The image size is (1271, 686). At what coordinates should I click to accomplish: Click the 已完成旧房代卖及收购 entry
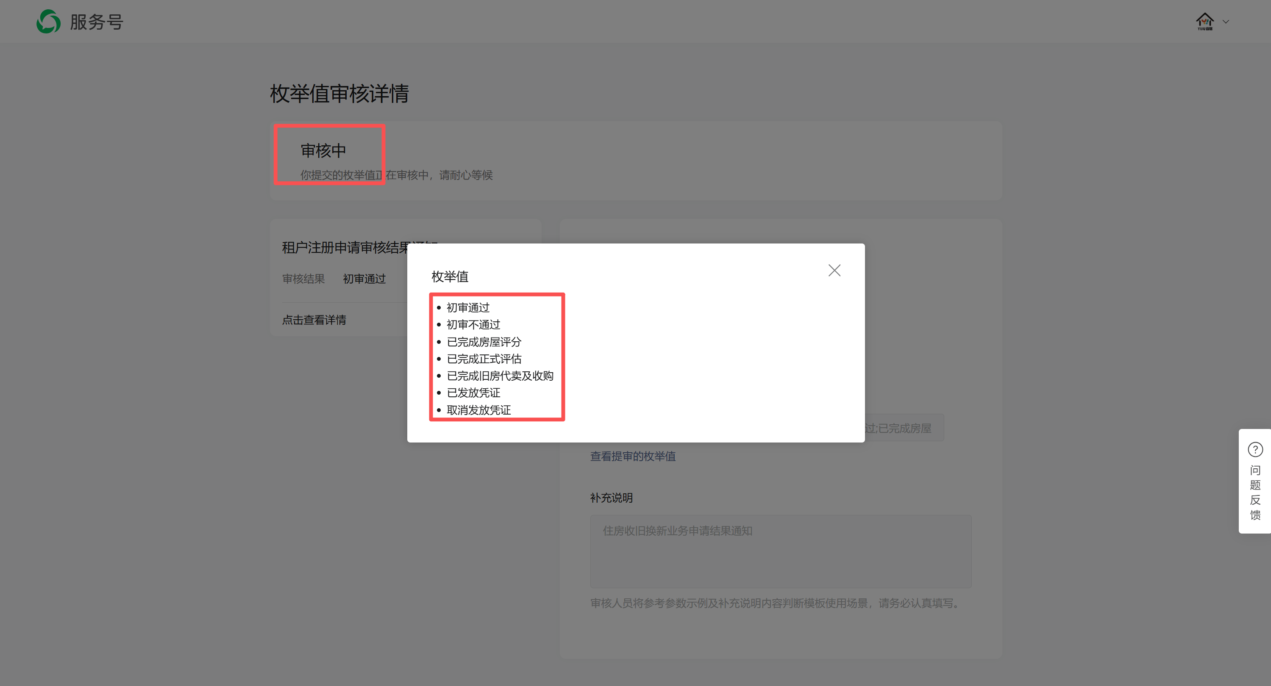point(499,376)
